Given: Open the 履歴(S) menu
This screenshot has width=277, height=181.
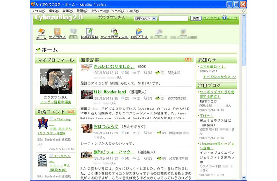Looking at the screenshot, I should click(82, 11).
